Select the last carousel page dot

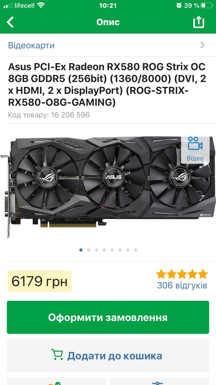pos(136,250)
